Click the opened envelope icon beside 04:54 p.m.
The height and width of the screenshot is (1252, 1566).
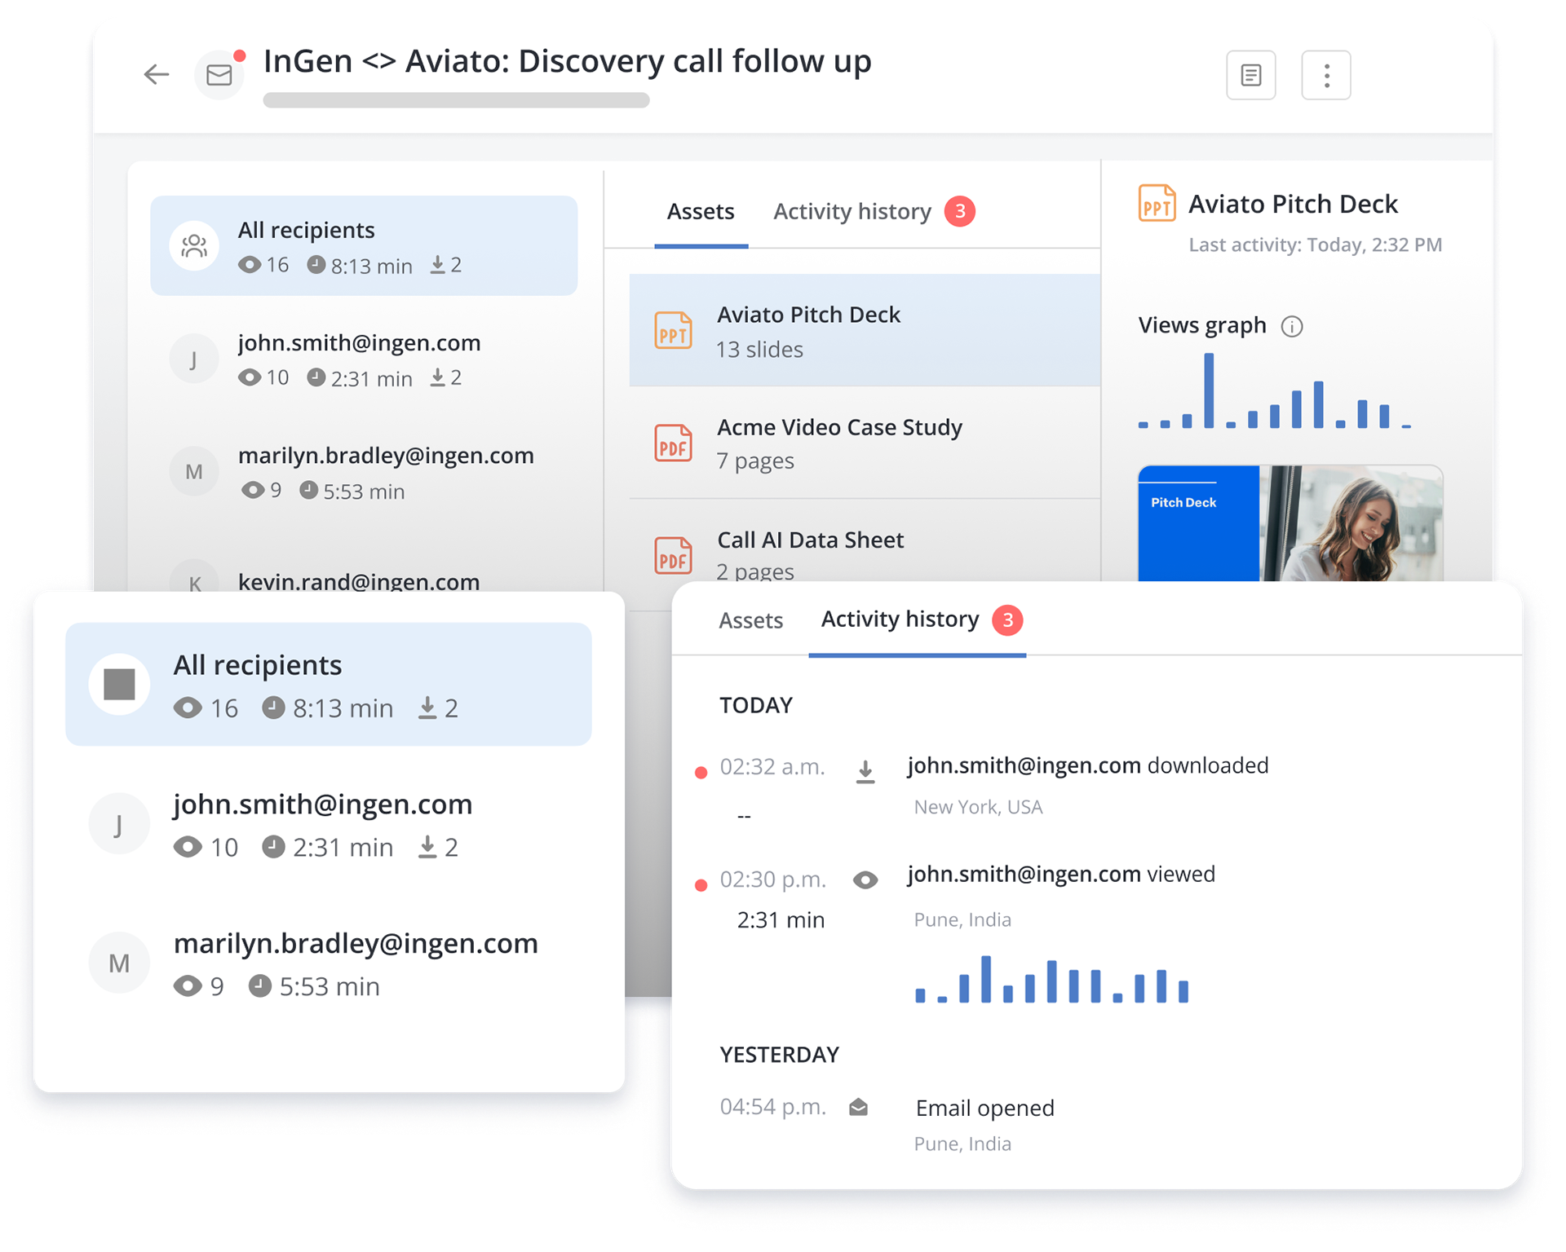pos(858,1107)
